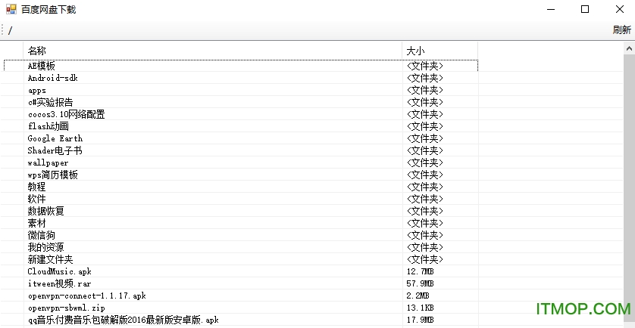Screen dimensions: 635x328
Task: Select the openvpn-sbwml.zip file
Action: pos(67,308)
